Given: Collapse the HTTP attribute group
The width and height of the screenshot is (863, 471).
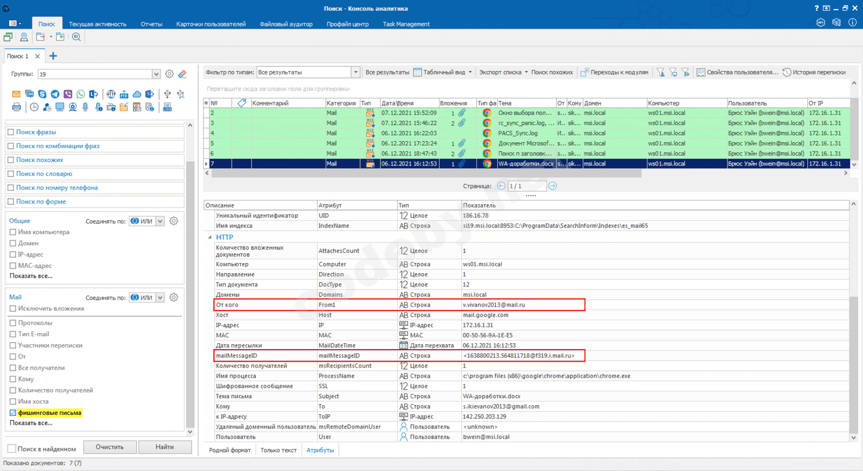Looking at the screenshot, I should pos(210,237).
